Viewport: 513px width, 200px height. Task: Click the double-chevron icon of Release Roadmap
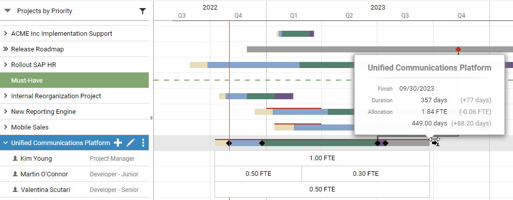6,49
